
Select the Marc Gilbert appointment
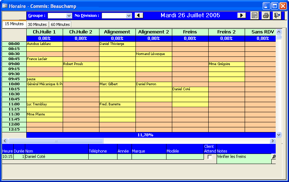(x=117, y=84)
